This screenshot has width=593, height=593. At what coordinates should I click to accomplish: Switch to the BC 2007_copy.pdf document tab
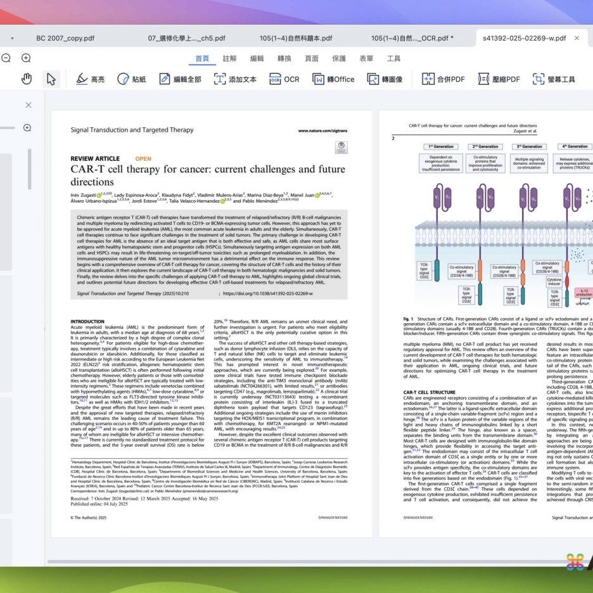65,38
